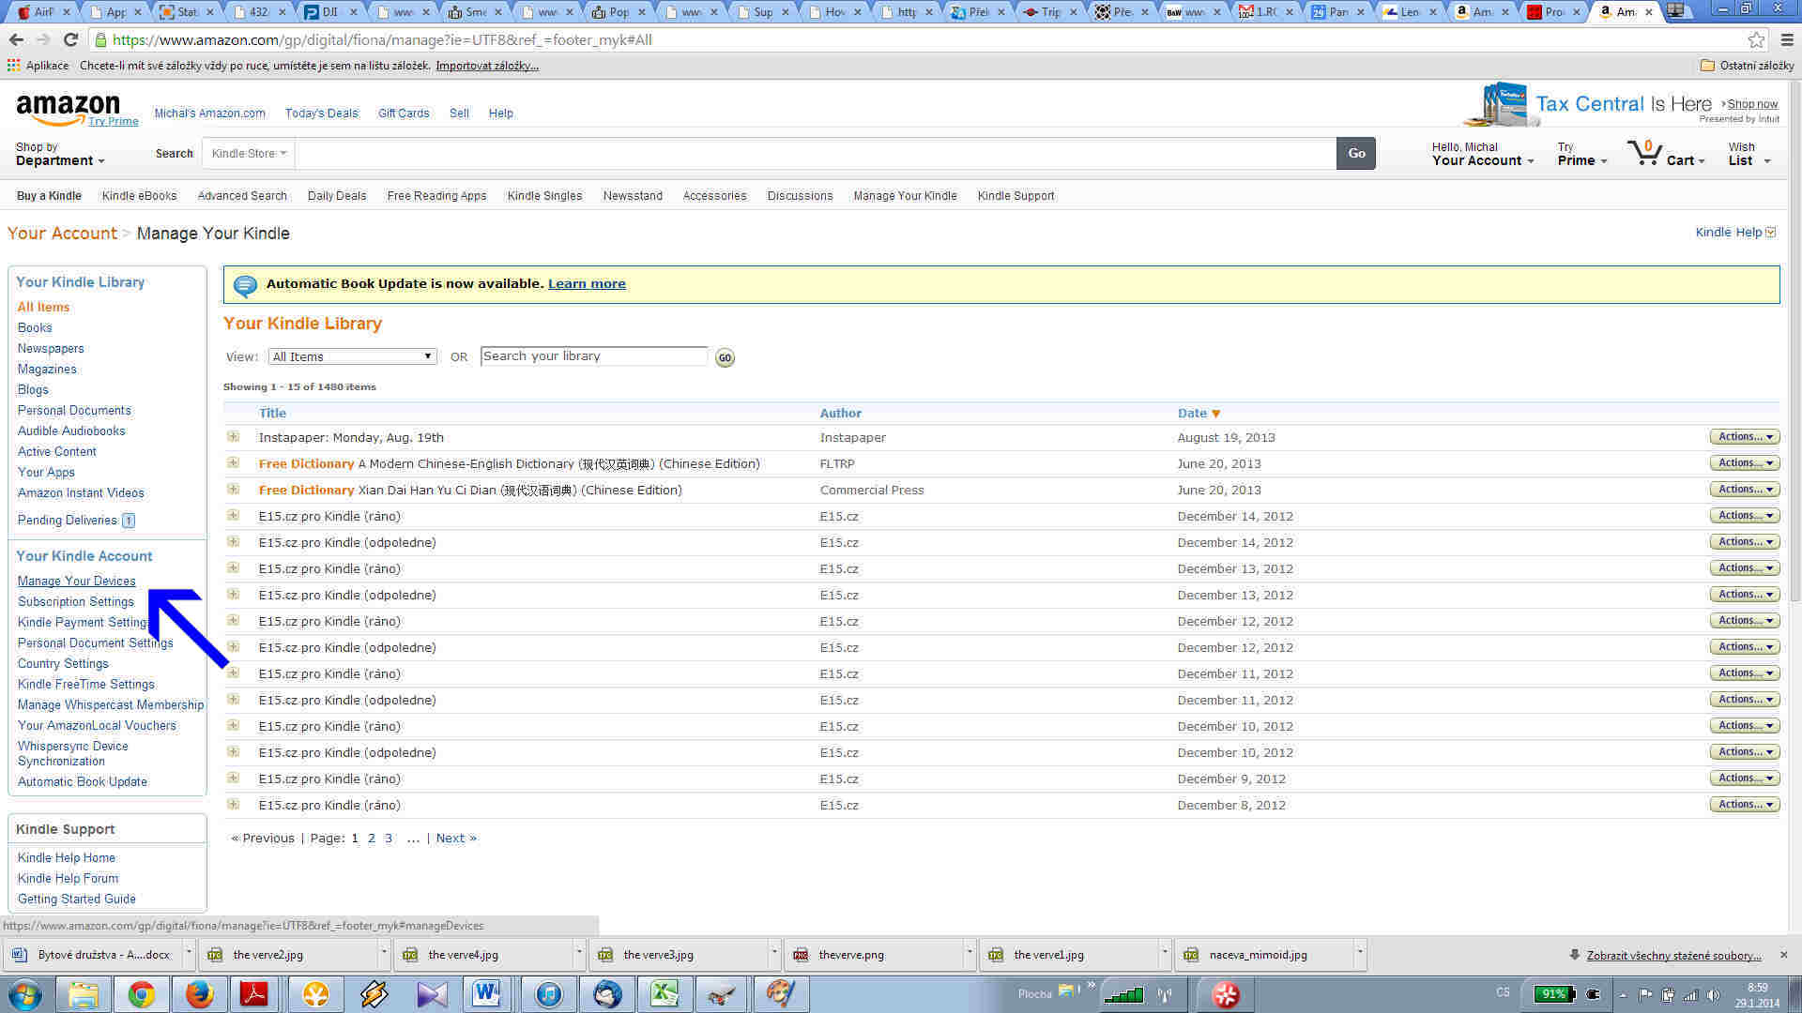Screen dimensions: 1802x1013
Task: Expand Shop by Department menu
Action: [60, 154]
